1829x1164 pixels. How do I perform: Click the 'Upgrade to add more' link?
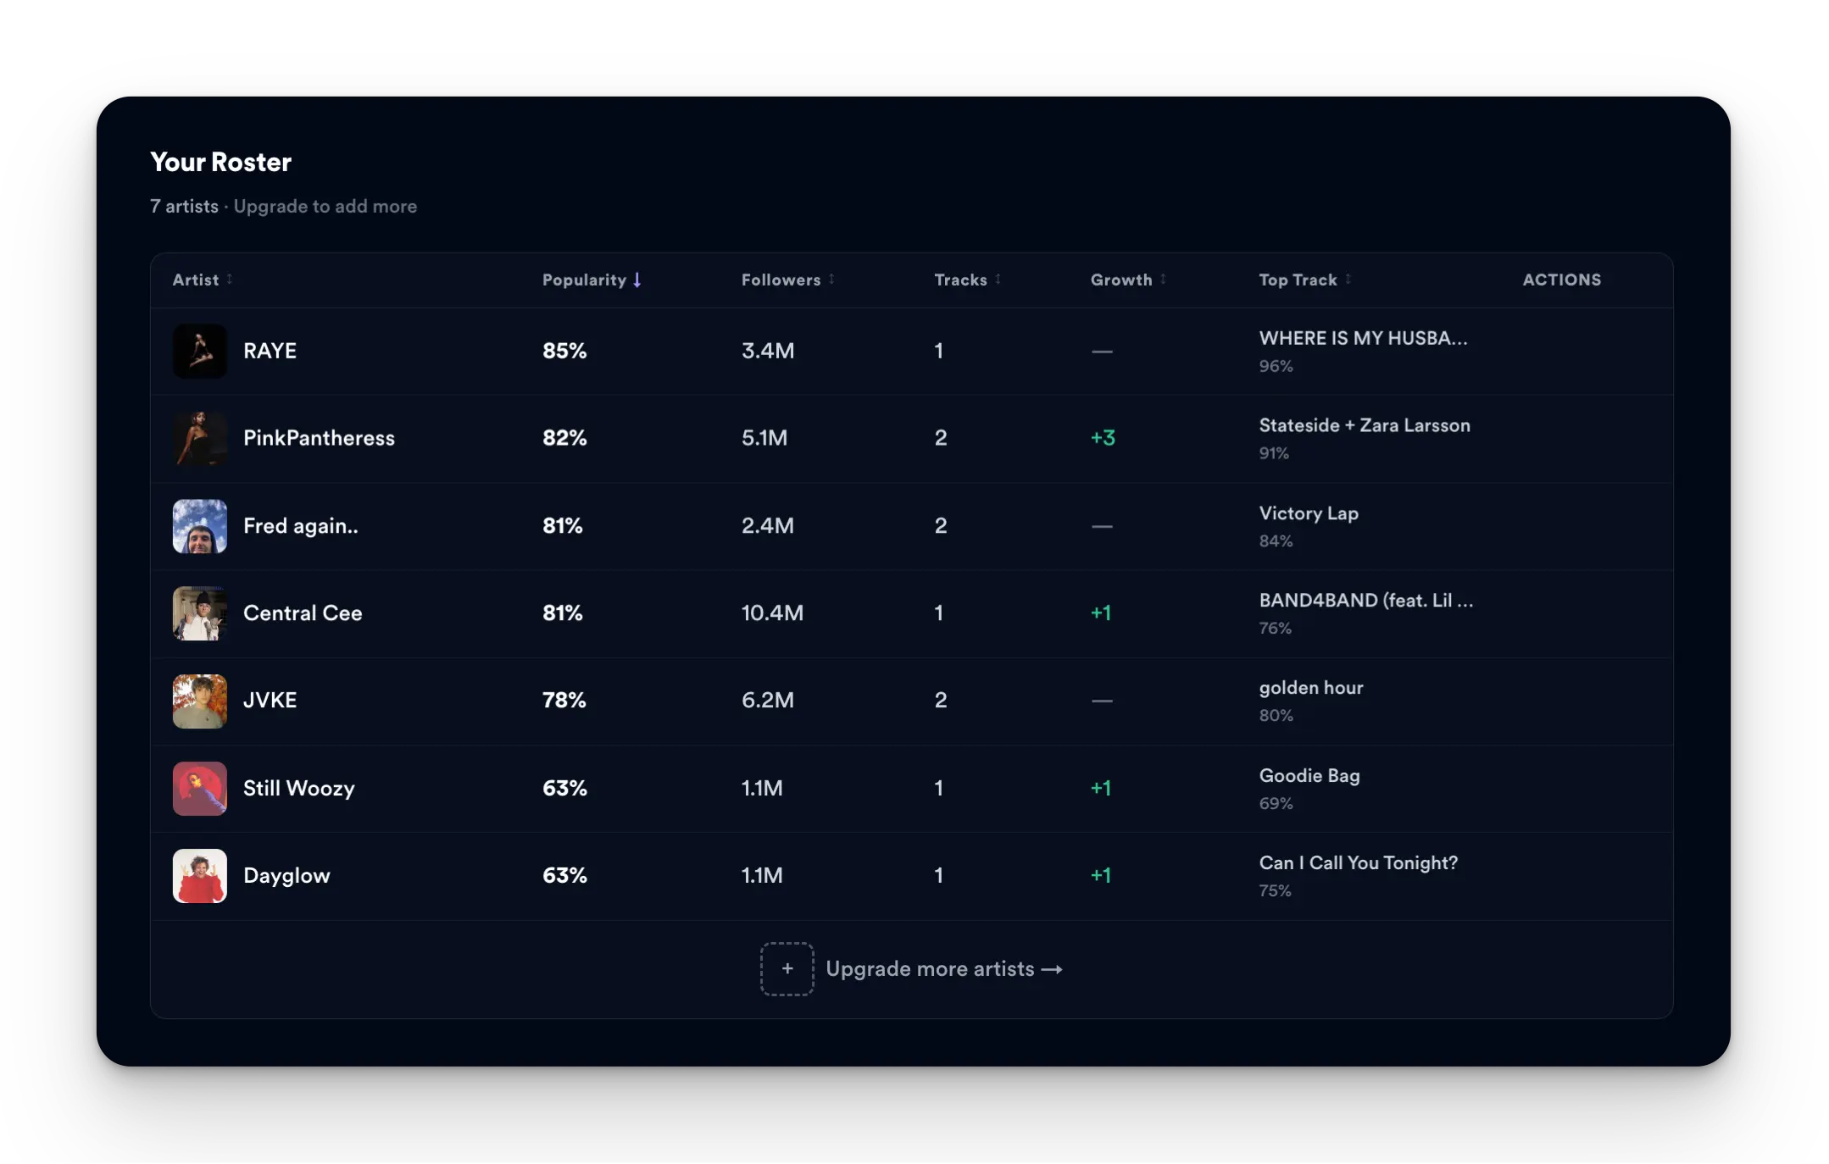[325, 206]
